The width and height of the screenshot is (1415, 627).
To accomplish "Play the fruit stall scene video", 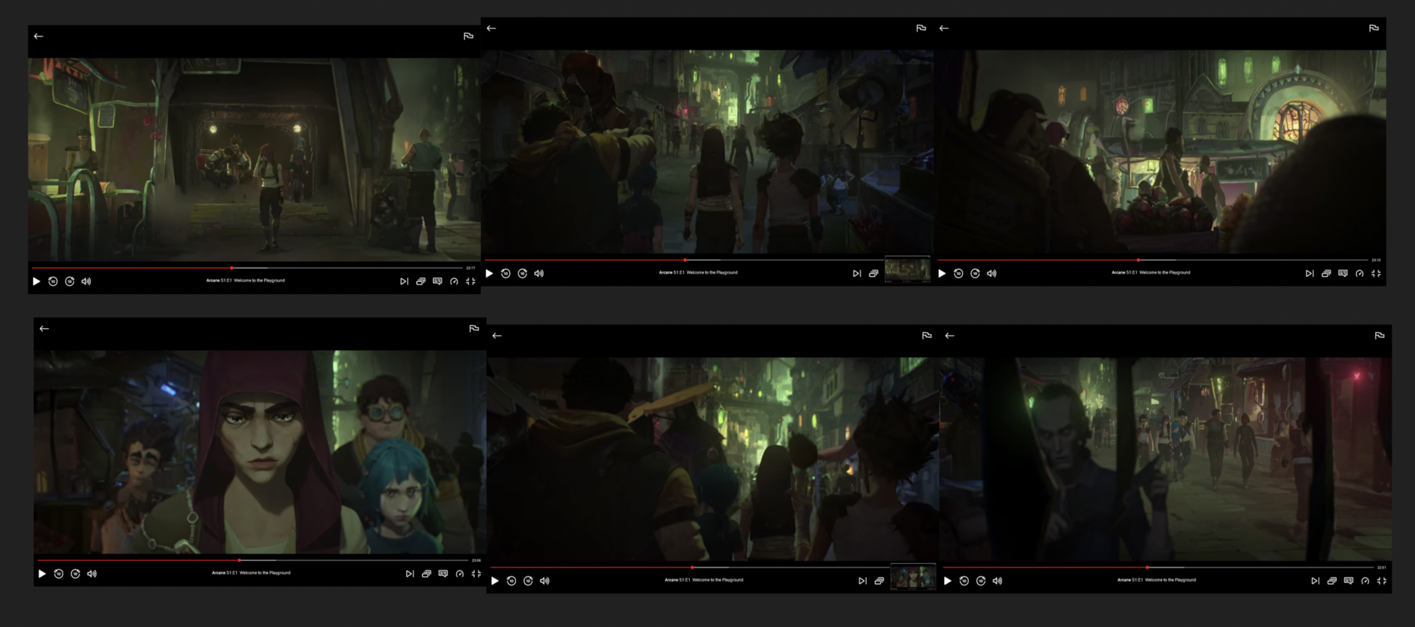I will 942,273.
